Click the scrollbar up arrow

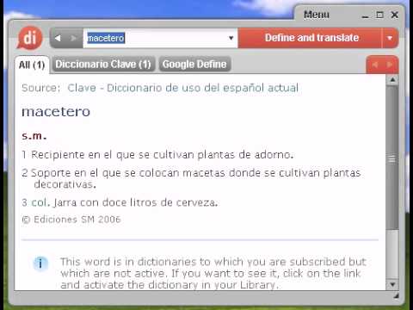pyautogui.click(x=392, y=80)
